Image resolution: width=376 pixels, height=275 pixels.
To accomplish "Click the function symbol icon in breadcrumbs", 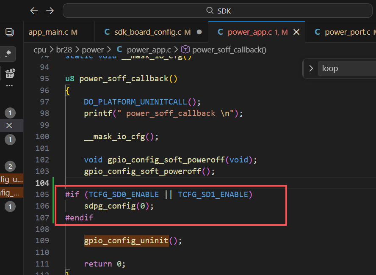I will [185, 49].
